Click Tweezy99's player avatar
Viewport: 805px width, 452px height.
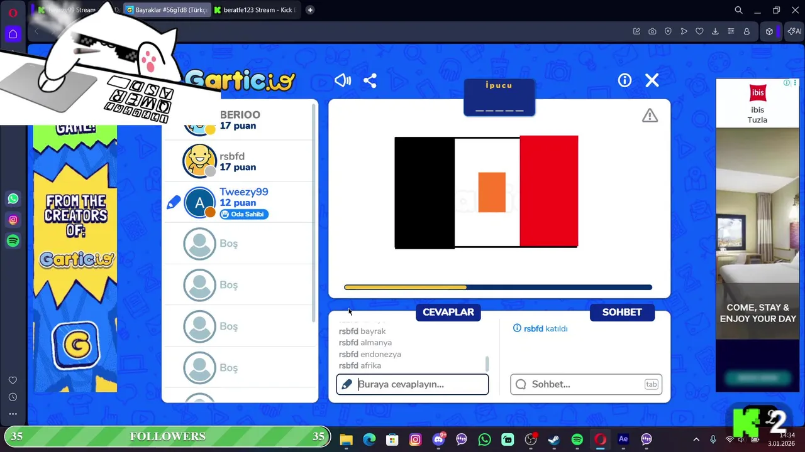[199, 203]
